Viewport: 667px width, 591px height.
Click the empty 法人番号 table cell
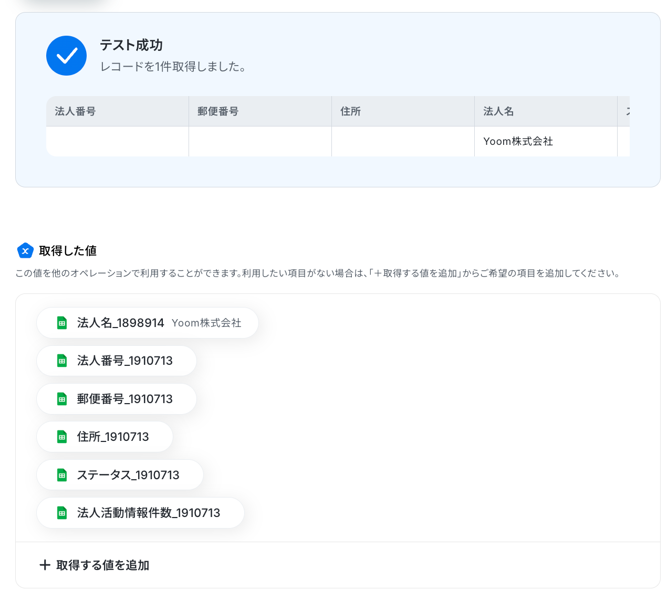coord(117,141)
